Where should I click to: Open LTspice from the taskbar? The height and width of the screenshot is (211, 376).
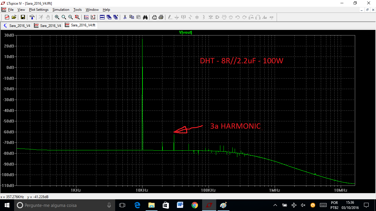(x=209, y=205)
